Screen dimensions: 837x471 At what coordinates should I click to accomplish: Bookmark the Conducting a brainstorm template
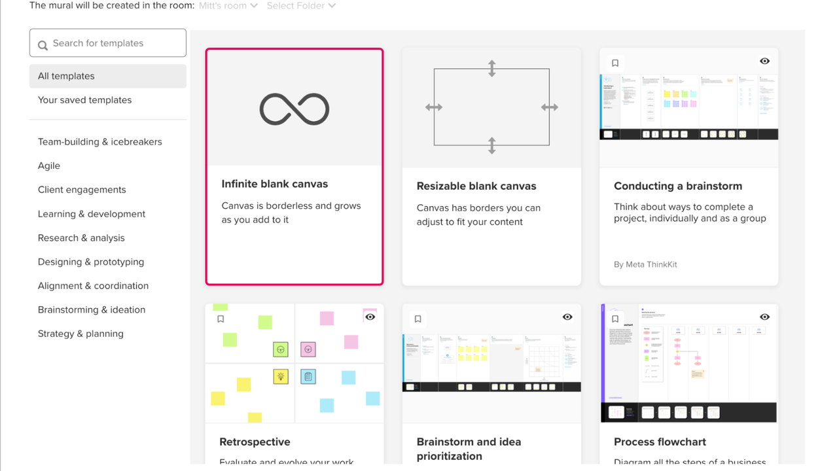(615, 63)
